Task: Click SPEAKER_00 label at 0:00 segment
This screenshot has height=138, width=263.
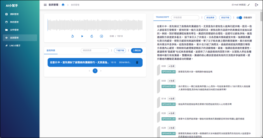Action: click(x=168, y=72)
